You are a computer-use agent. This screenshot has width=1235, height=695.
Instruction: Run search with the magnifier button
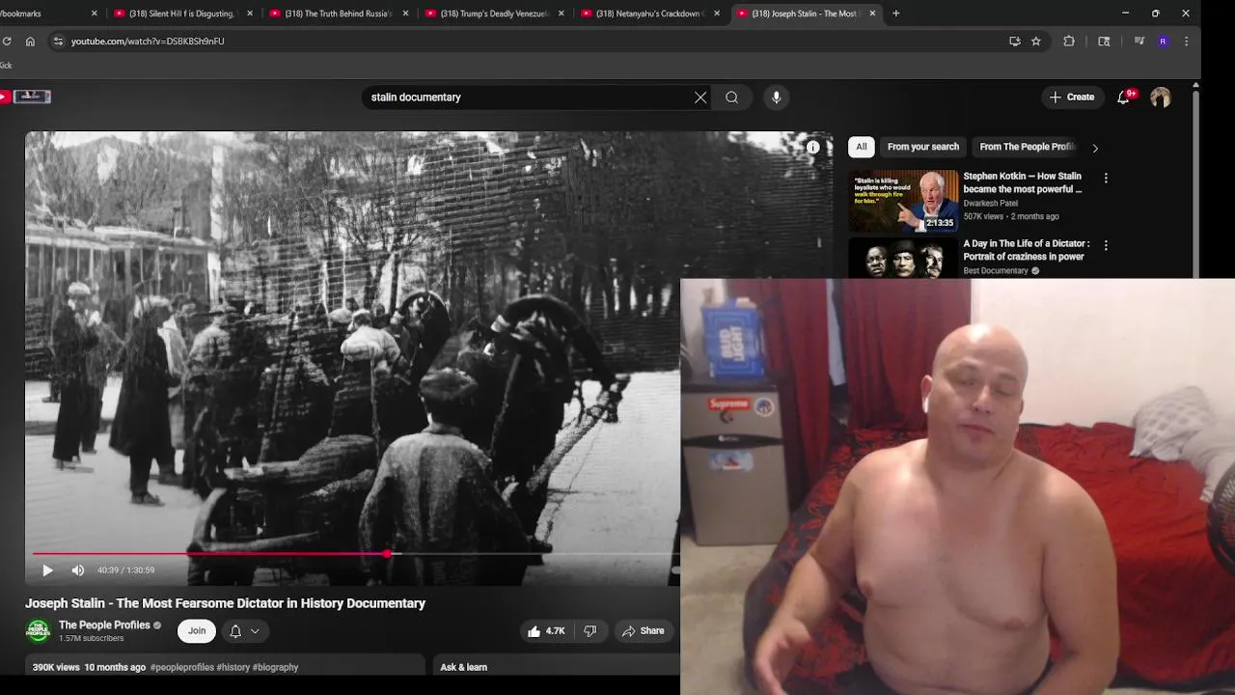[732, 97]
